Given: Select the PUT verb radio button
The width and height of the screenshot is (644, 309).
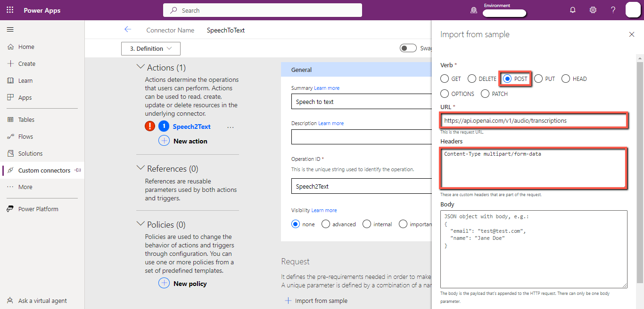Looking at the screenshot, I should (x=538, y=79).
